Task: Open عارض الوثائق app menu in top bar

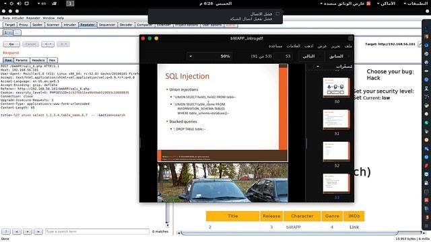Action: pyautogui.click(x=345, y=3)
